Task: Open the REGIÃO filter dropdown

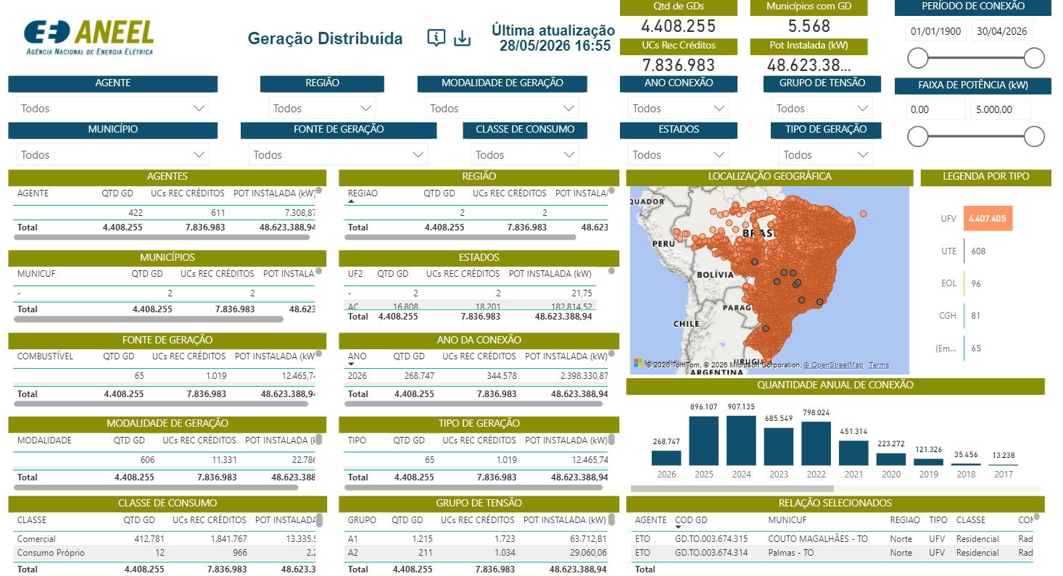Action: [322, 109]
